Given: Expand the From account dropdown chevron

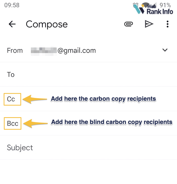Looking at the screenshot, I should click(165, 50).
